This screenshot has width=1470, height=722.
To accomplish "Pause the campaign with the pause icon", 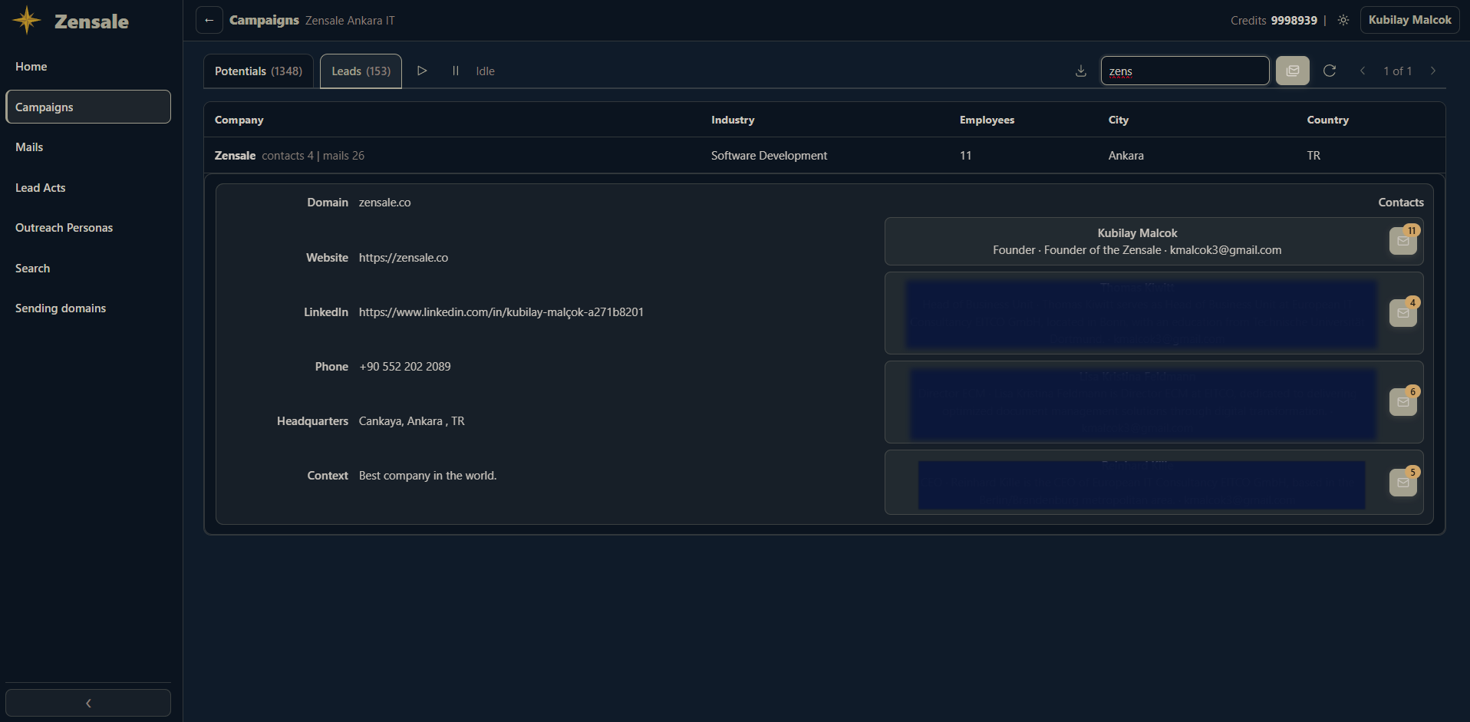I will click(x=456, y=71).
